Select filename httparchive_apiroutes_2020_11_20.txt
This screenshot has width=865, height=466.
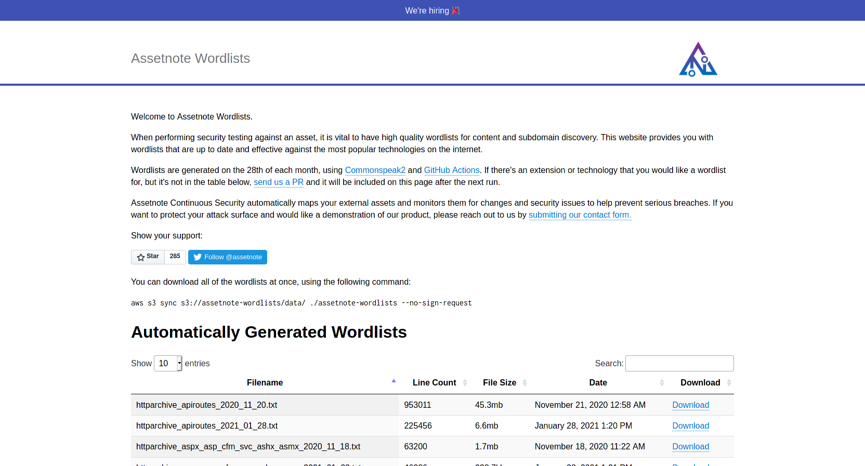click(x=206, y=405)
